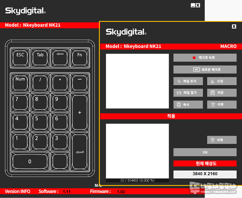
Task: Select the 7 key
Action: pyautogui.click(x=20, y=102)
